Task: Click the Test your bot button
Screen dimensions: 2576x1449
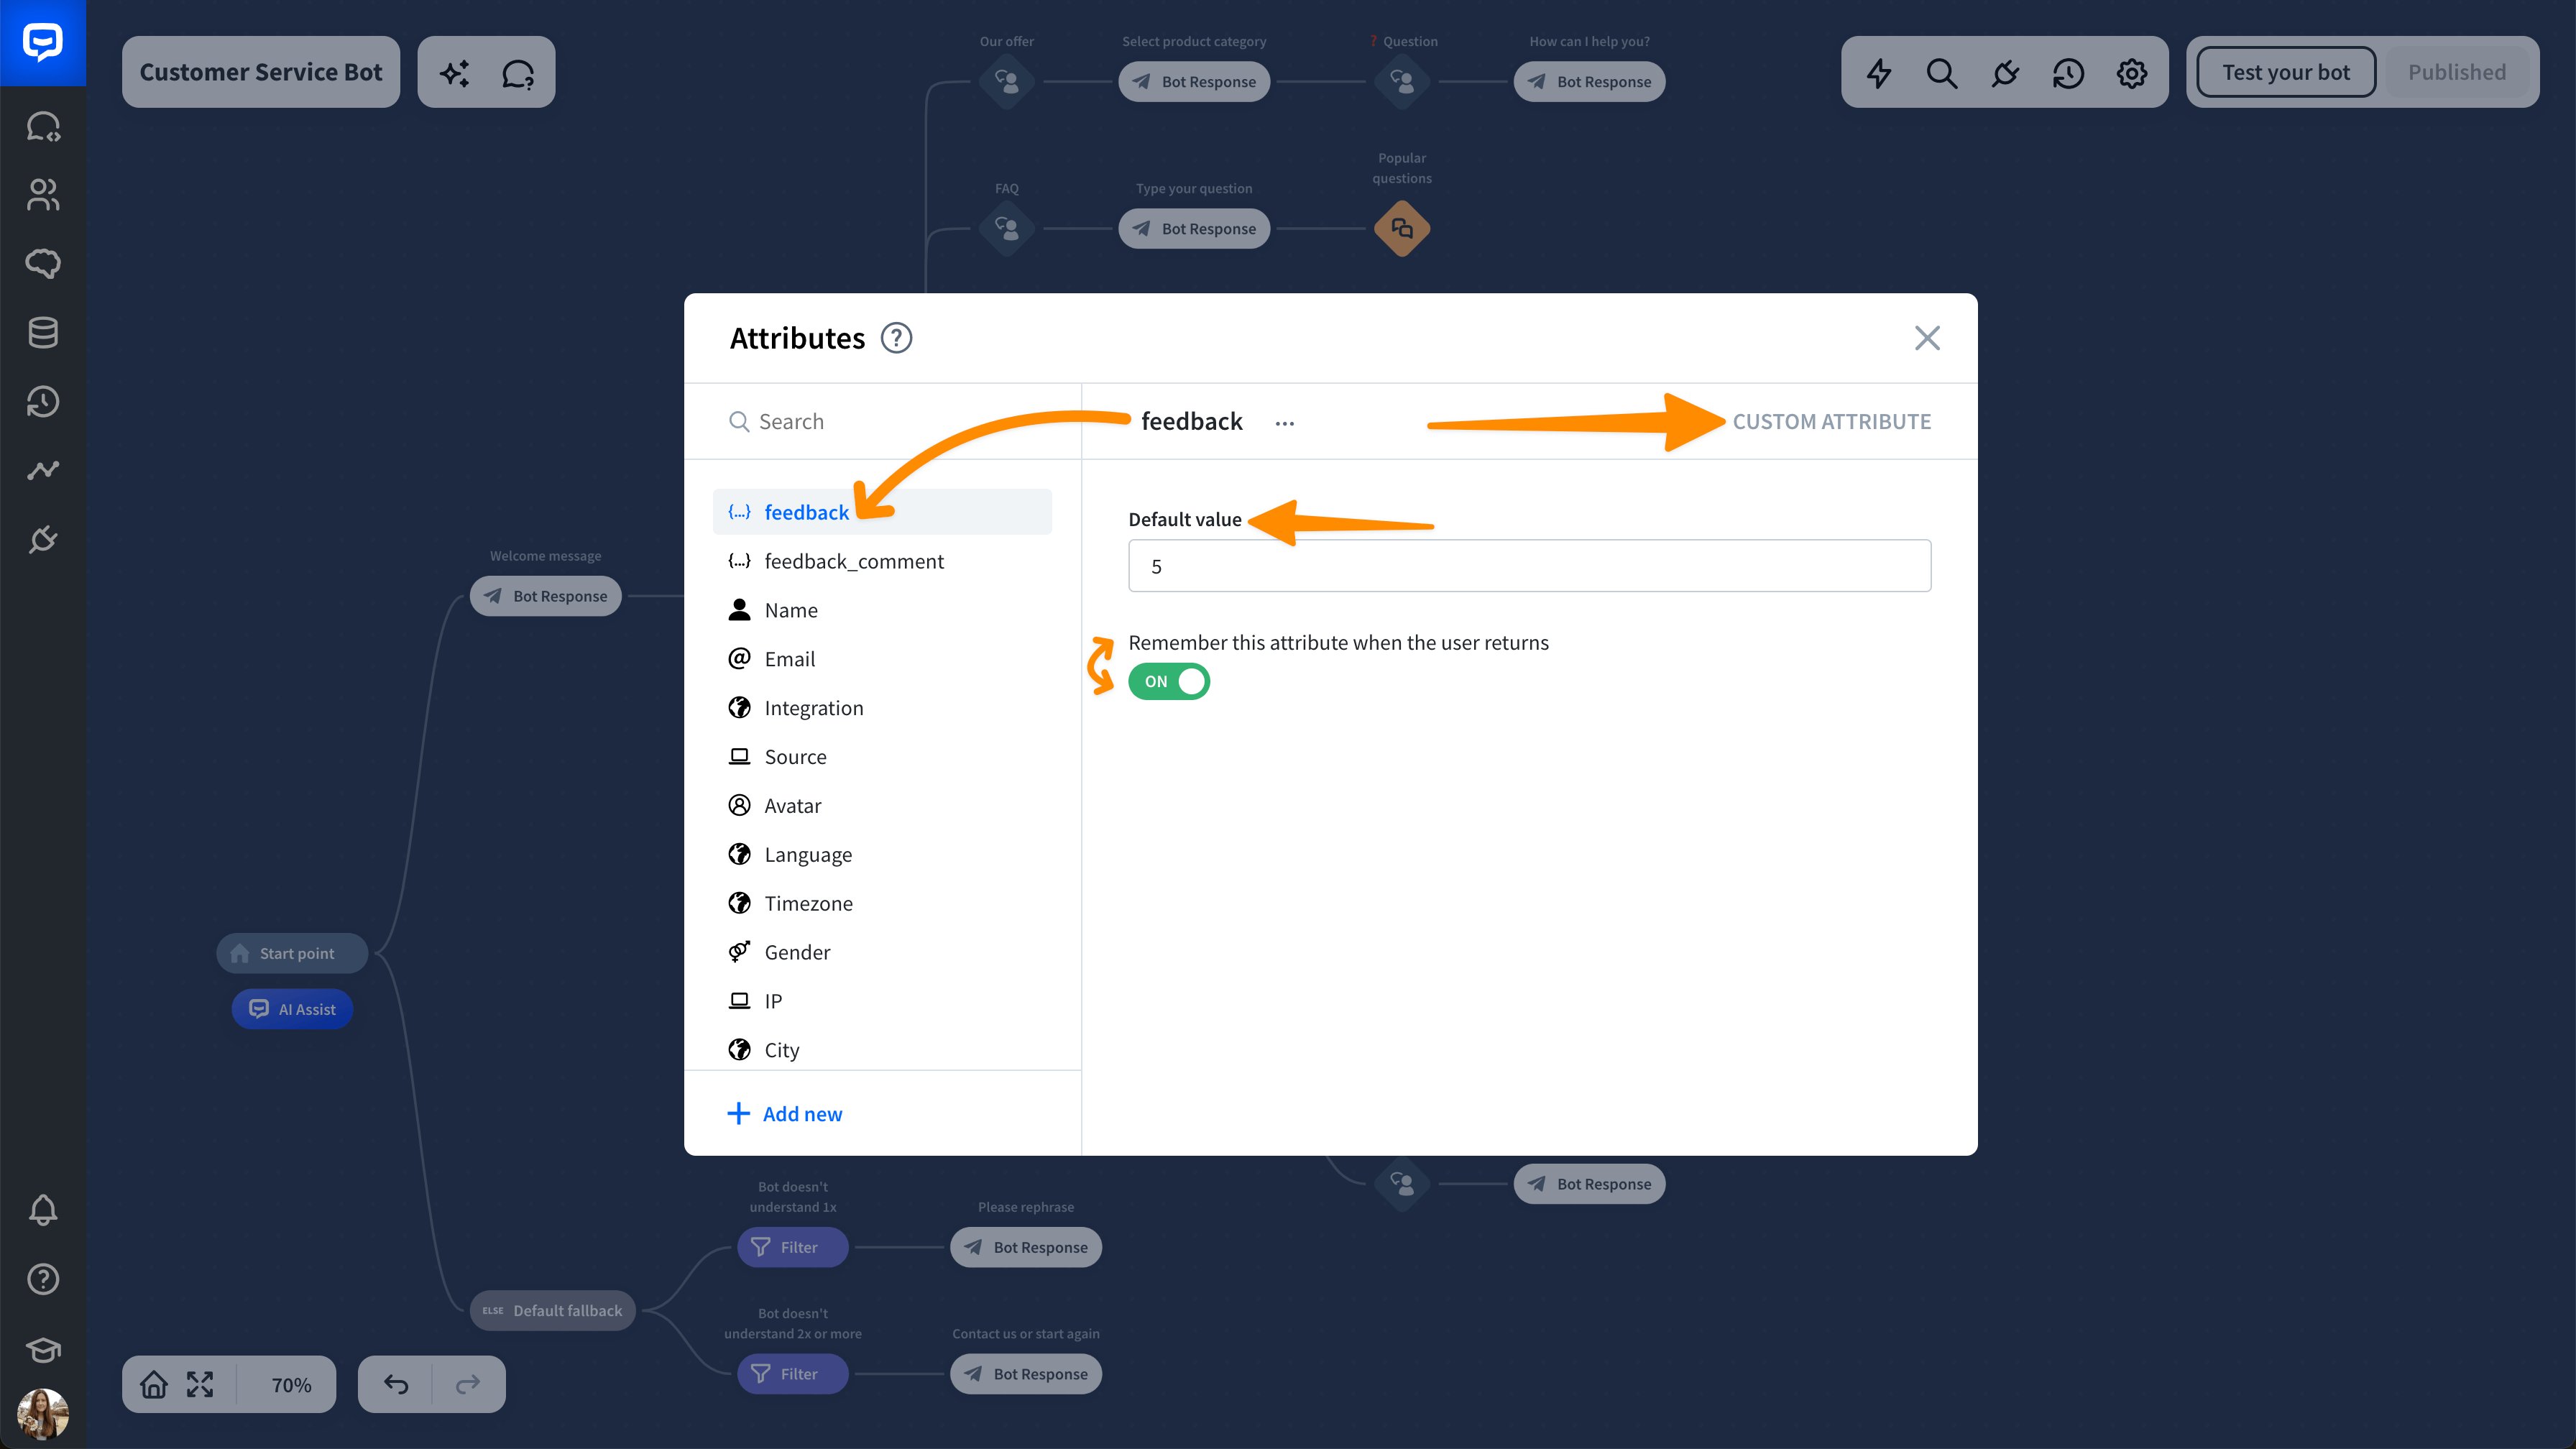Action: click(x=2285, y=72)
